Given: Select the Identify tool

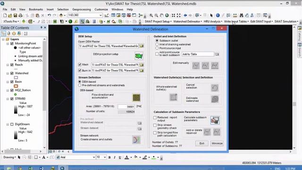Looking at the screenshot, I should click(218, 16).
